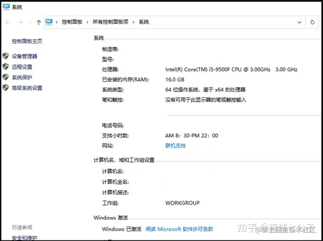
Task: Click the back navigation arrow
Action: [x=8, y=22]
